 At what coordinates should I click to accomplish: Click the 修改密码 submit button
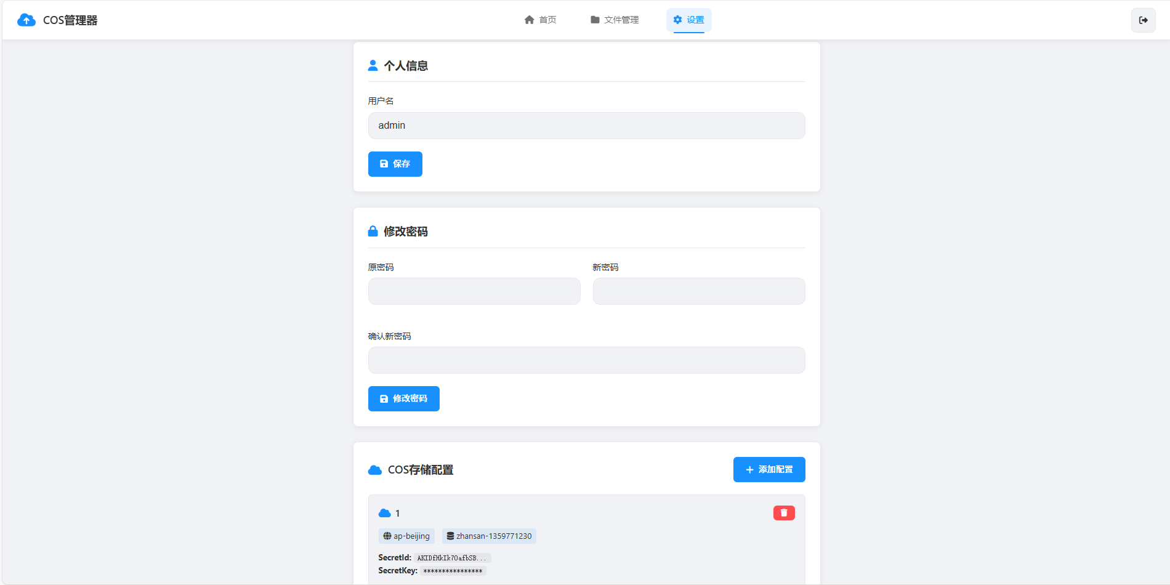click(x=403, y=398)
